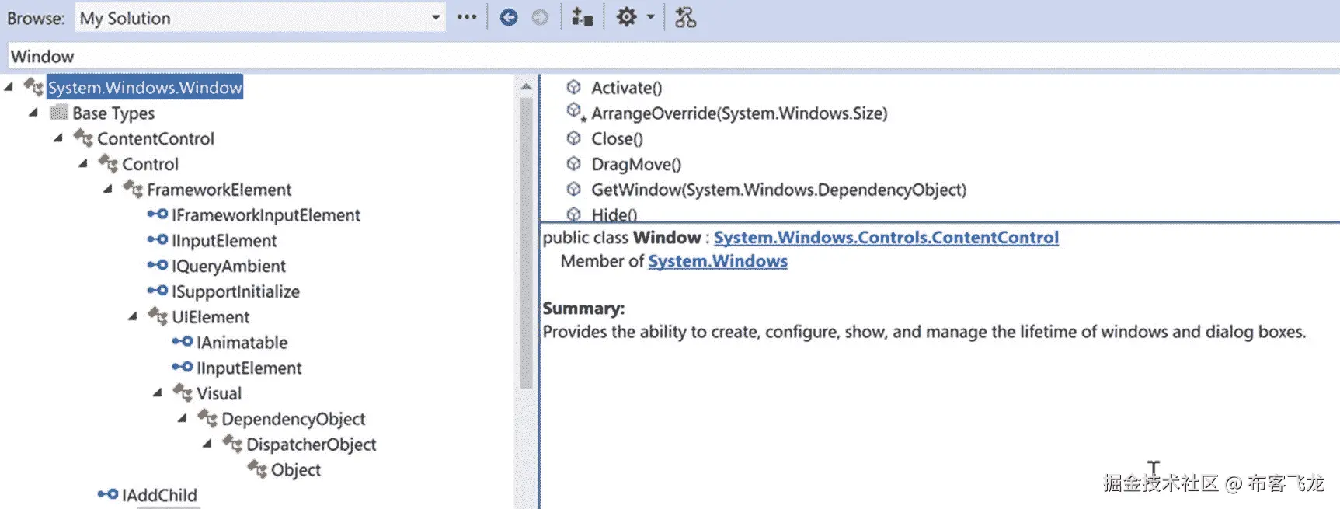Select IInputElement under FrameworkElement
This screenshot has height=509, width=1340.
pos(224,241)
